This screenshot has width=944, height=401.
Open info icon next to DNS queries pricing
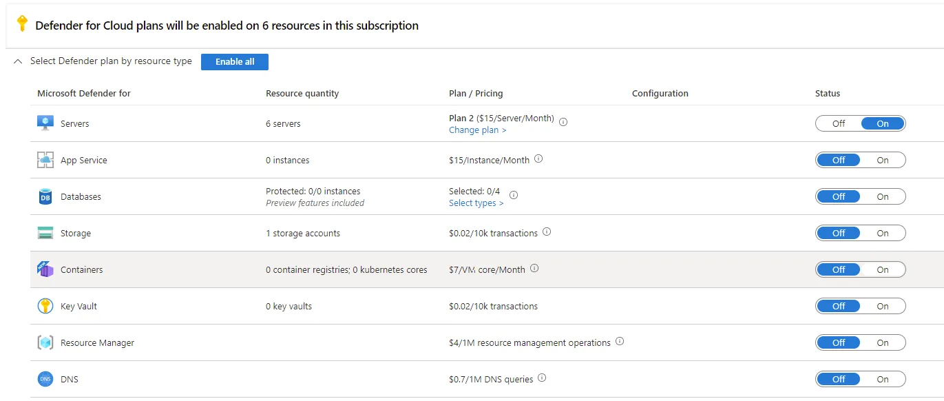(542, 378)
